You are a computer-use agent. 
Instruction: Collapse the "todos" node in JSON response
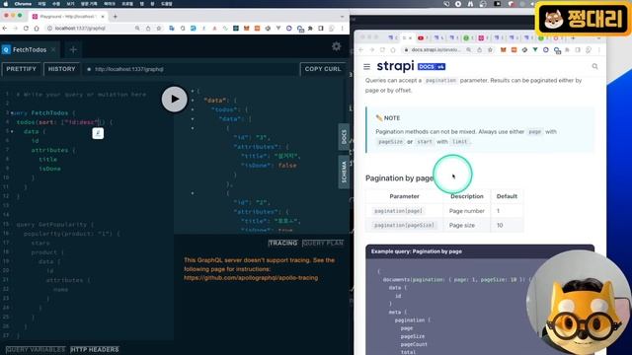tap(193, 109)
